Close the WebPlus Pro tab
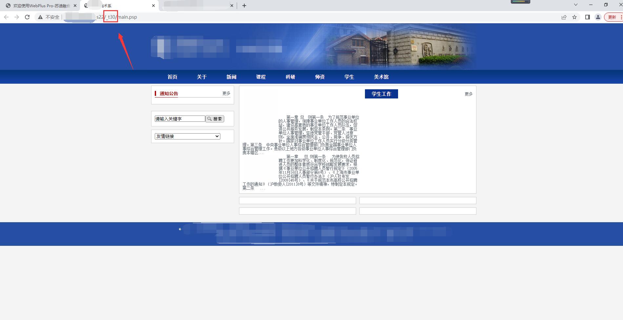 [75, 6]
